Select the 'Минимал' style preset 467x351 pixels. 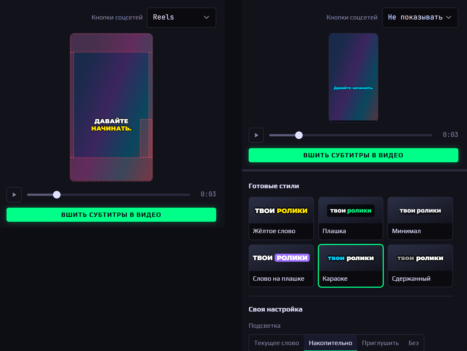(420, 218)
